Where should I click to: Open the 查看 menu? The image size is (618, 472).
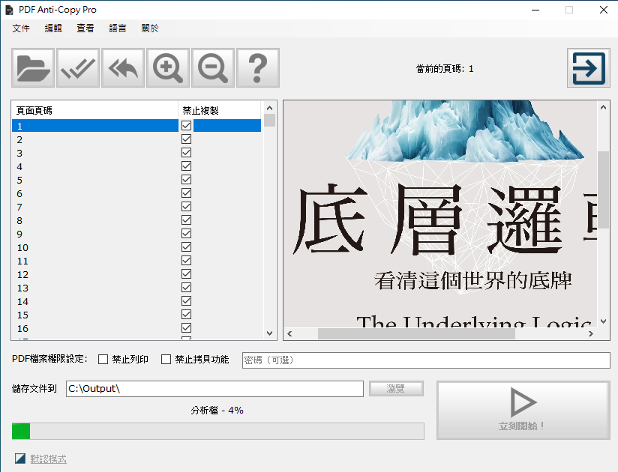click(85, 28)
